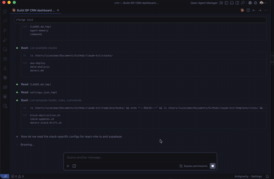Click the block-destructive.sh output line
The image size is (274, 179).
click(x=45, y=115)
